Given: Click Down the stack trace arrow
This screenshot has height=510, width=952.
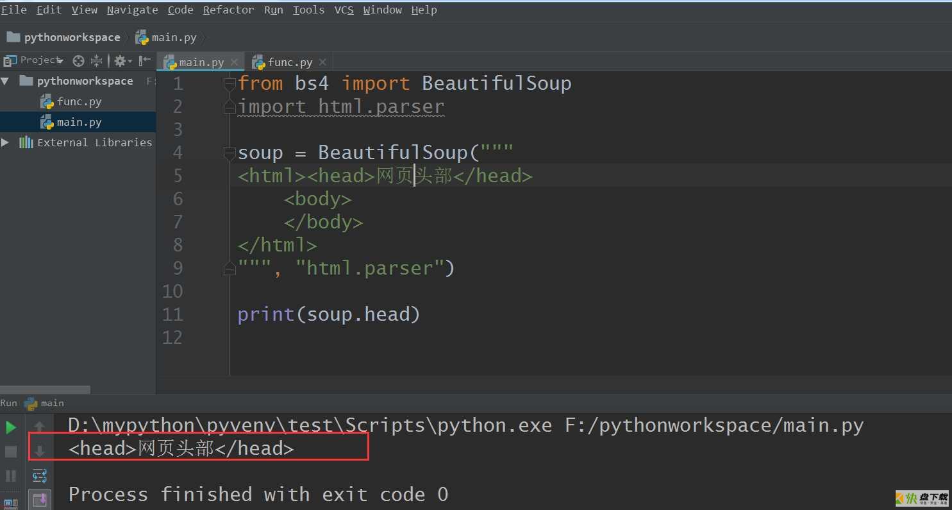Looking at the screenshot, I should click(x=40, y=451).
